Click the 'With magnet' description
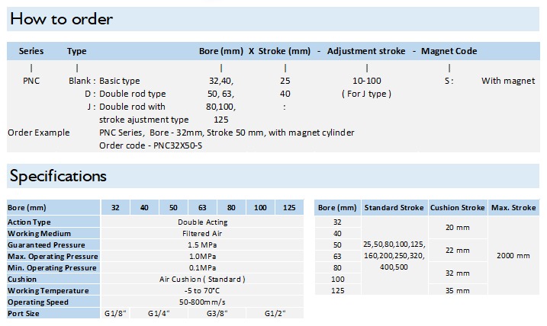This screenshot has height=326, width=547. 508,81
